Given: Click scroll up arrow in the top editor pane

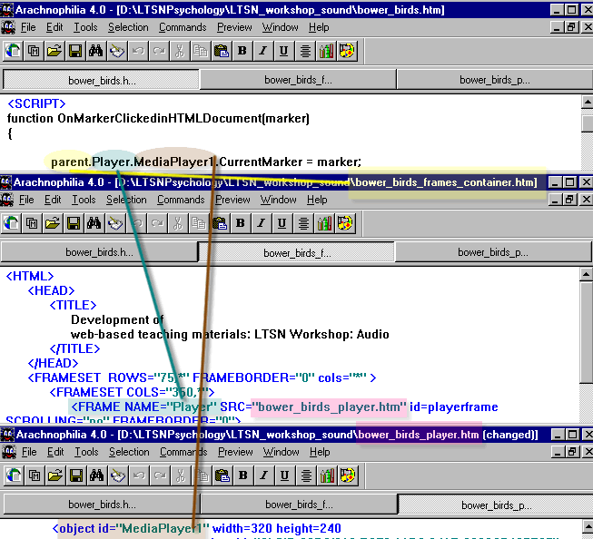Looking at the screenshot, I should point(586,103).
